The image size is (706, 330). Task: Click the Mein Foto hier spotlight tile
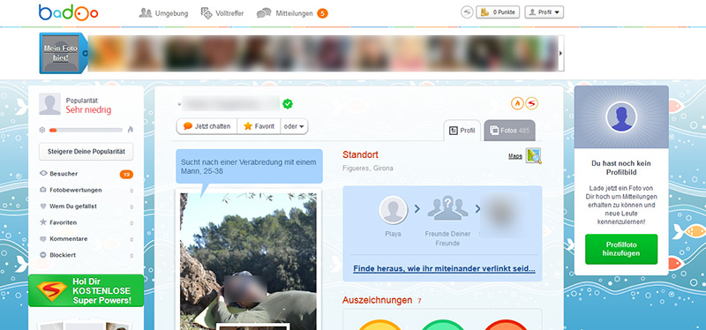tap(61, 53)
